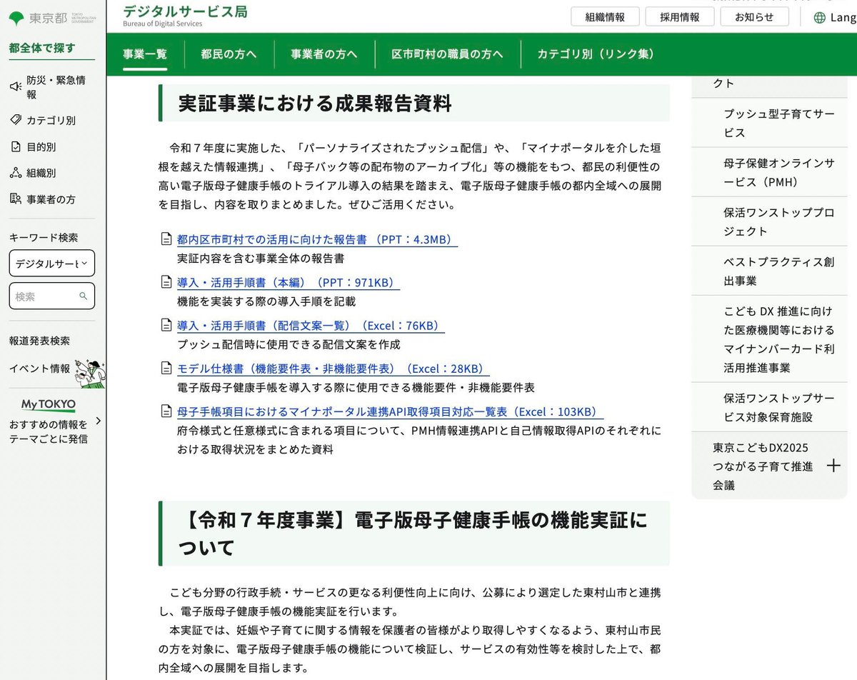Open モデル仕様書 Excel link
The width and height of the screenshot is (857, 680).
[333, 369]
